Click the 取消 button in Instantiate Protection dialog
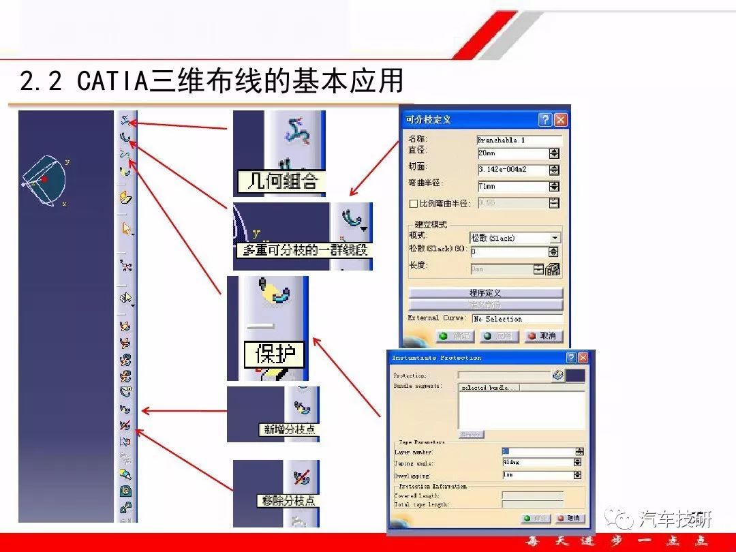 point(569,518)
